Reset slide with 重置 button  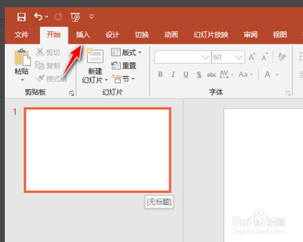(124, 65)
